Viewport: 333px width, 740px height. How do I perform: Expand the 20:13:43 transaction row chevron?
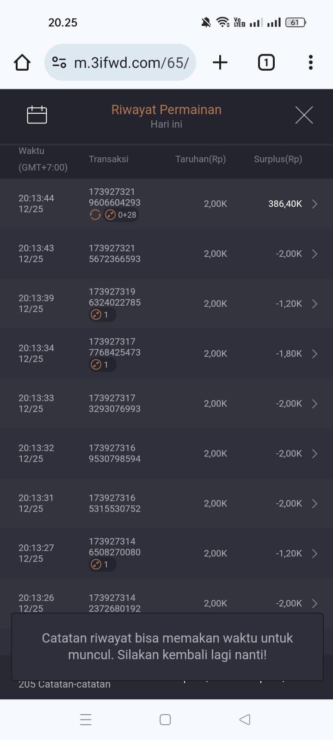[x=314, y=254]
